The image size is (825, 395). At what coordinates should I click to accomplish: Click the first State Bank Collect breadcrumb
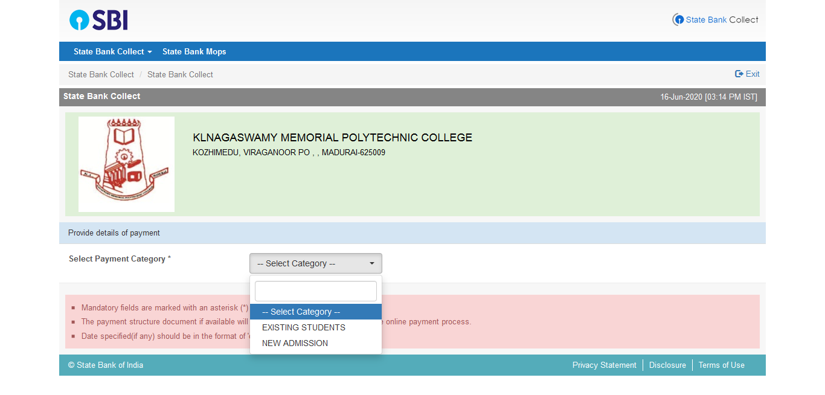101,74
